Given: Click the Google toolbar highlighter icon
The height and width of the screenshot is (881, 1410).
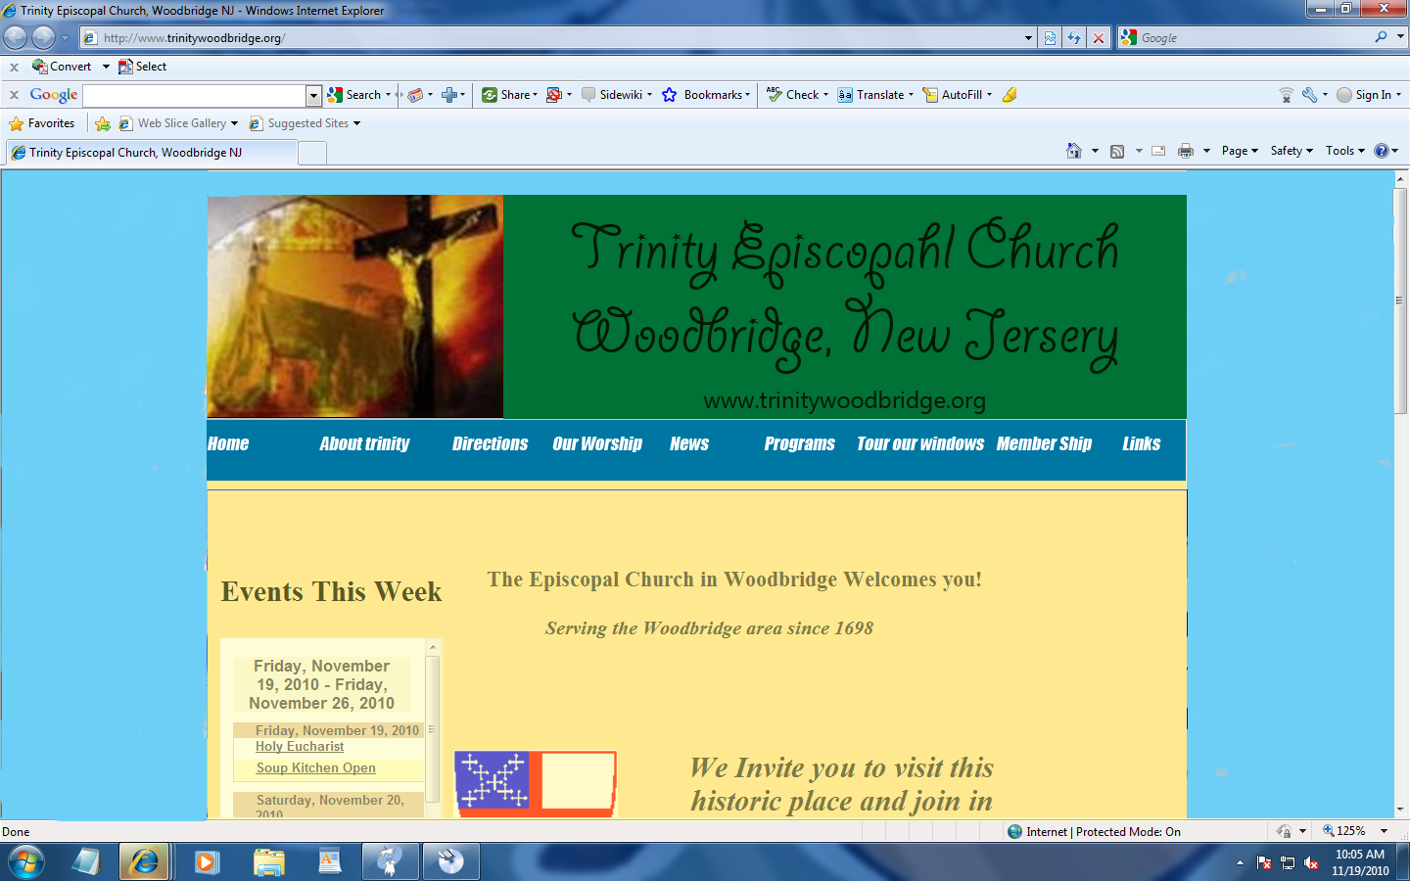Looking at the screenshot, I should pyautogui.click(x=1010, y=95).
